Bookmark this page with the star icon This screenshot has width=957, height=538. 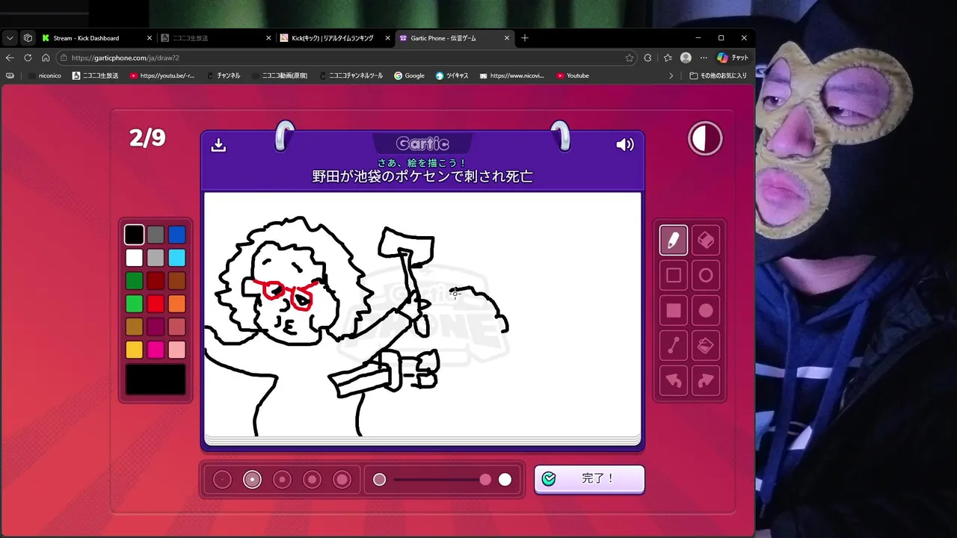(x=630, y=58)
